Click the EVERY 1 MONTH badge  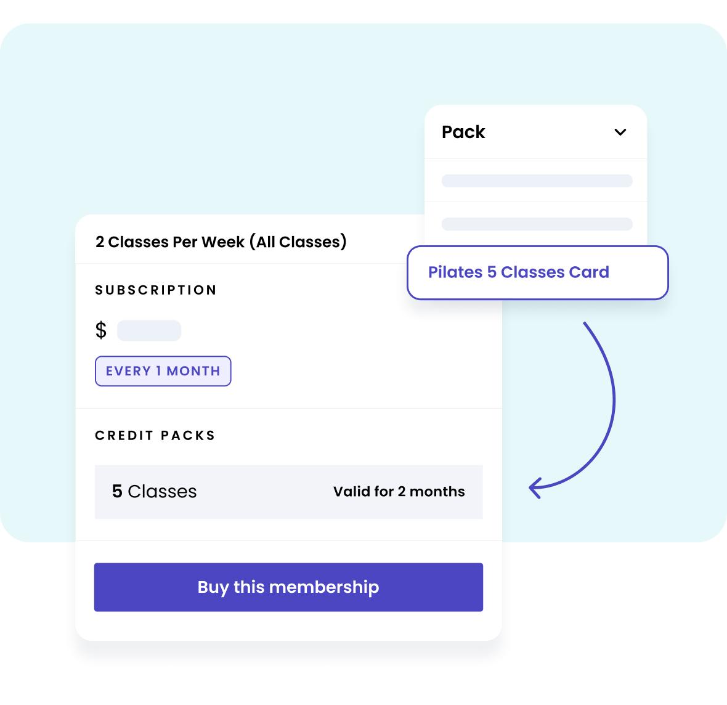pos(163,371)
